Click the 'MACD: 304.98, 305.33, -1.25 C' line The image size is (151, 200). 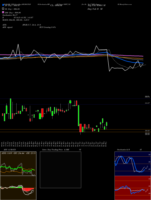click(16, 20)
